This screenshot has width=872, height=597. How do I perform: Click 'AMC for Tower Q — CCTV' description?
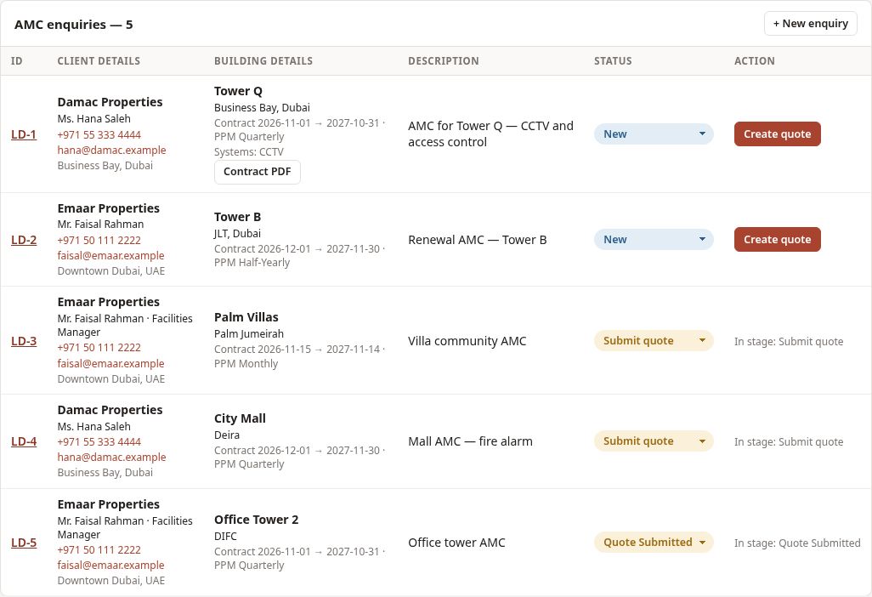(x=490, y=134)
